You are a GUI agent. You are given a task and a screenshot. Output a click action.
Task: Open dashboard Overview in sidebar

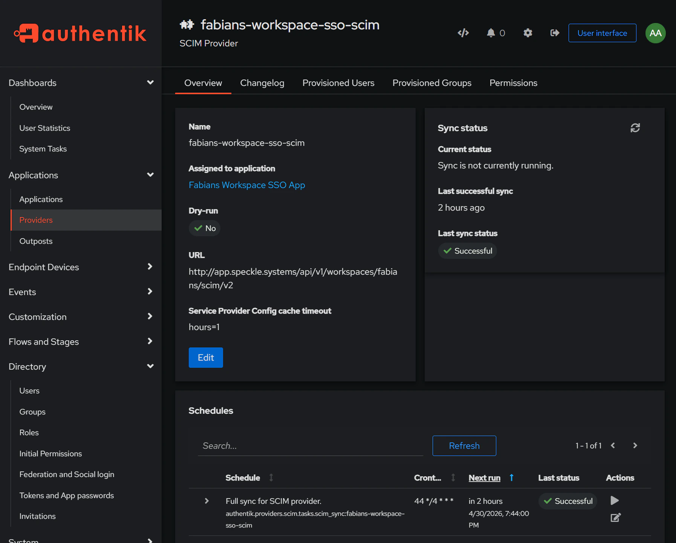pos(36,107)
